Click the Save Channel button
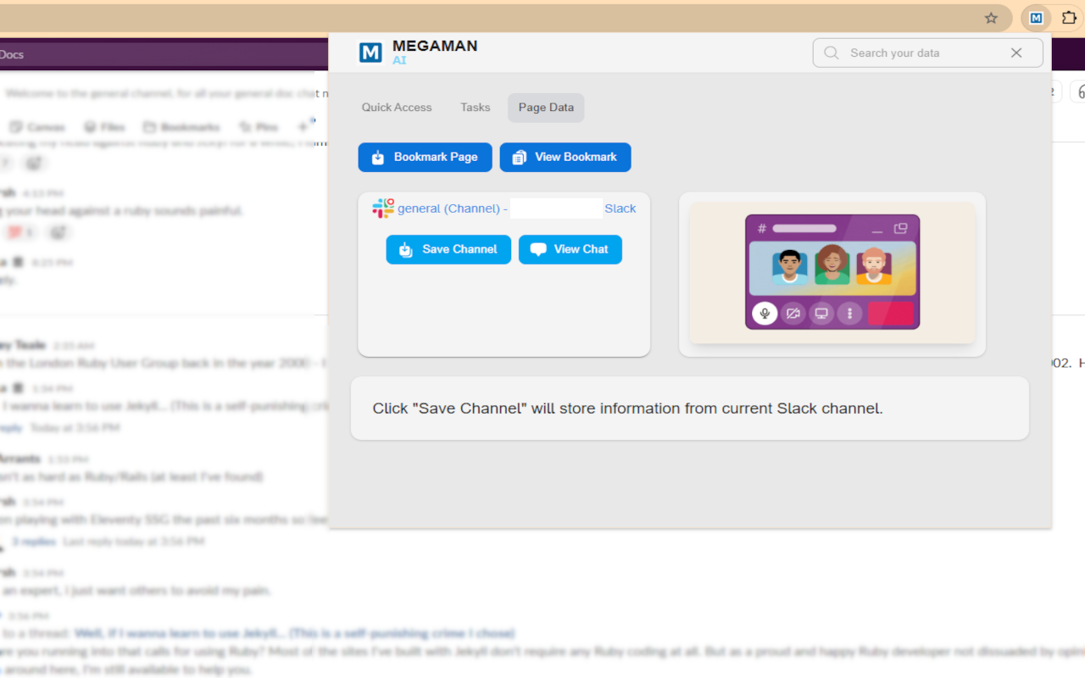 pyautogui.click(x=448, y=249)
